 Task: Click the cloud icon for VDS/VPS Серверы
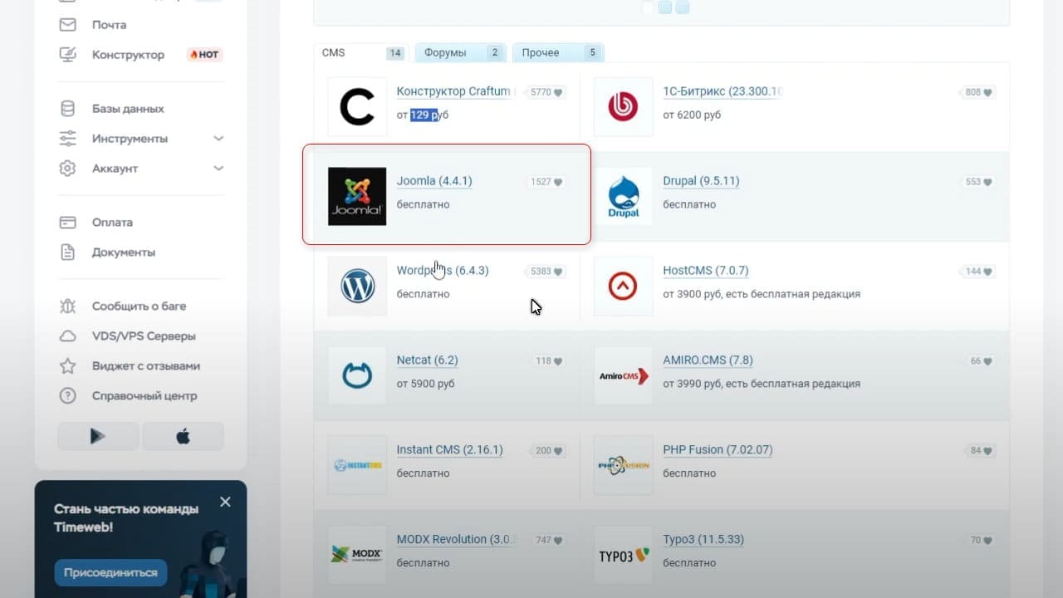coord(68,336)
